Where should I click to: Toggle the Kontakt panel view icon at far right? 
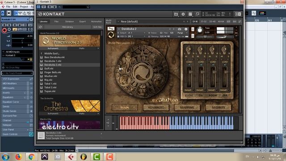click(238, 14)
